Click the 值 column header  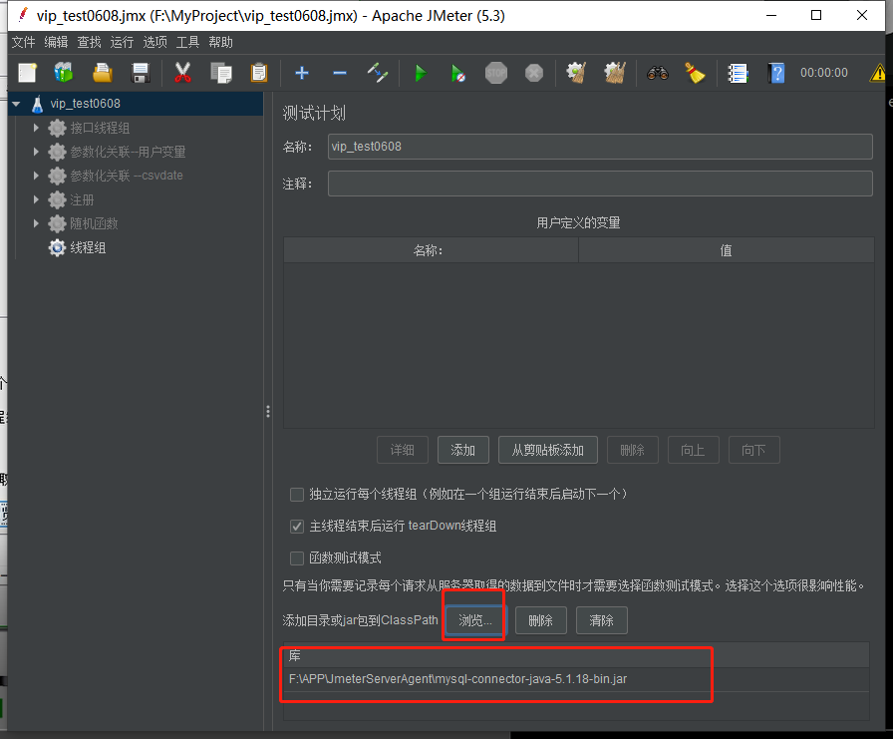(727, 250)
